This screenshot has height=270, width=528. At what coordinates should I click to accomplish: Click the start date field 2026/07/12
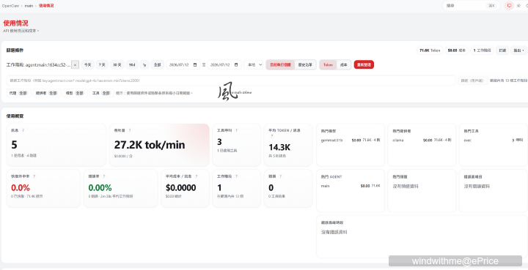point(183,65)
